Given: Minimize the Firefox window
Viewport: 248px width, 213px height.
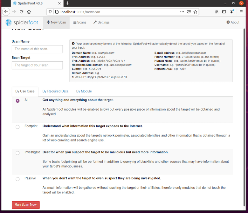Looking at the screenshot, I should (225, 3).
